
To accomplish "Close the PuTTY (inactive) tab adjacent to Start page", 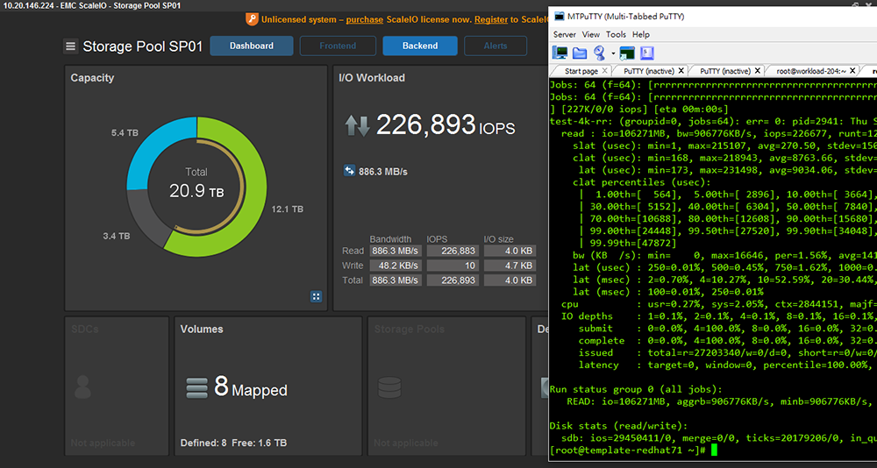I will click(x=681, y=71).
